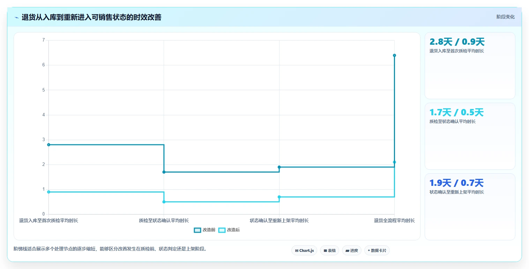The height and width of the screenshot is (269, 529).
Task: Click the card caption 状态确认至重新上架平均时长
Action: (x=457, y=192)
